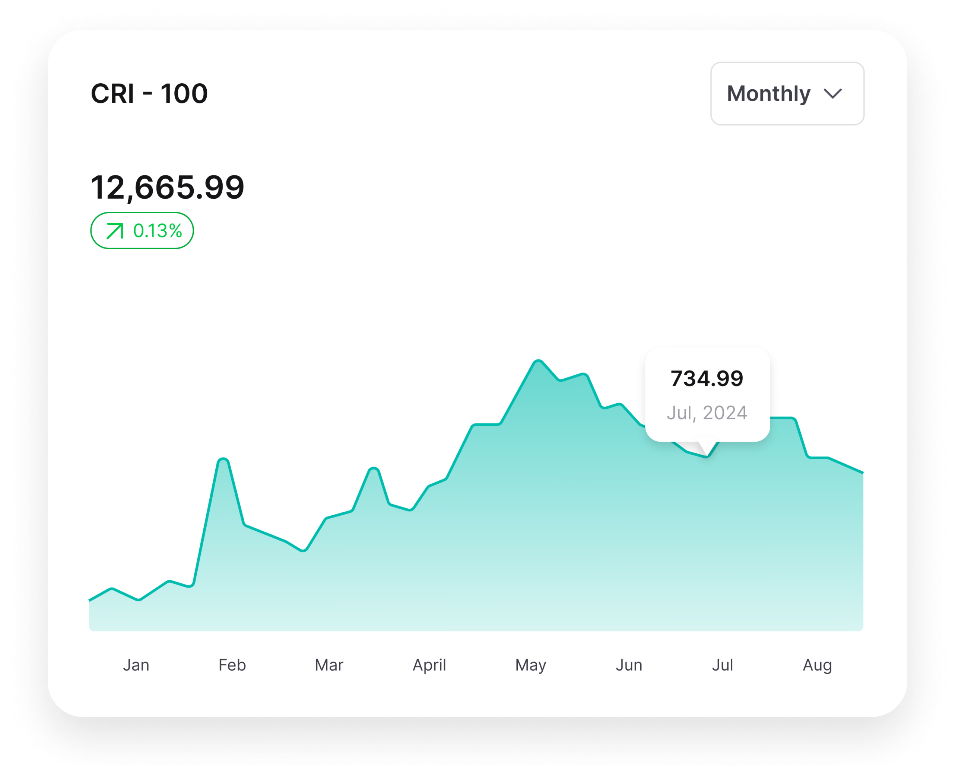Open the Monthly period dropdown
Screen dimensions: 955x765
[787, 93]
